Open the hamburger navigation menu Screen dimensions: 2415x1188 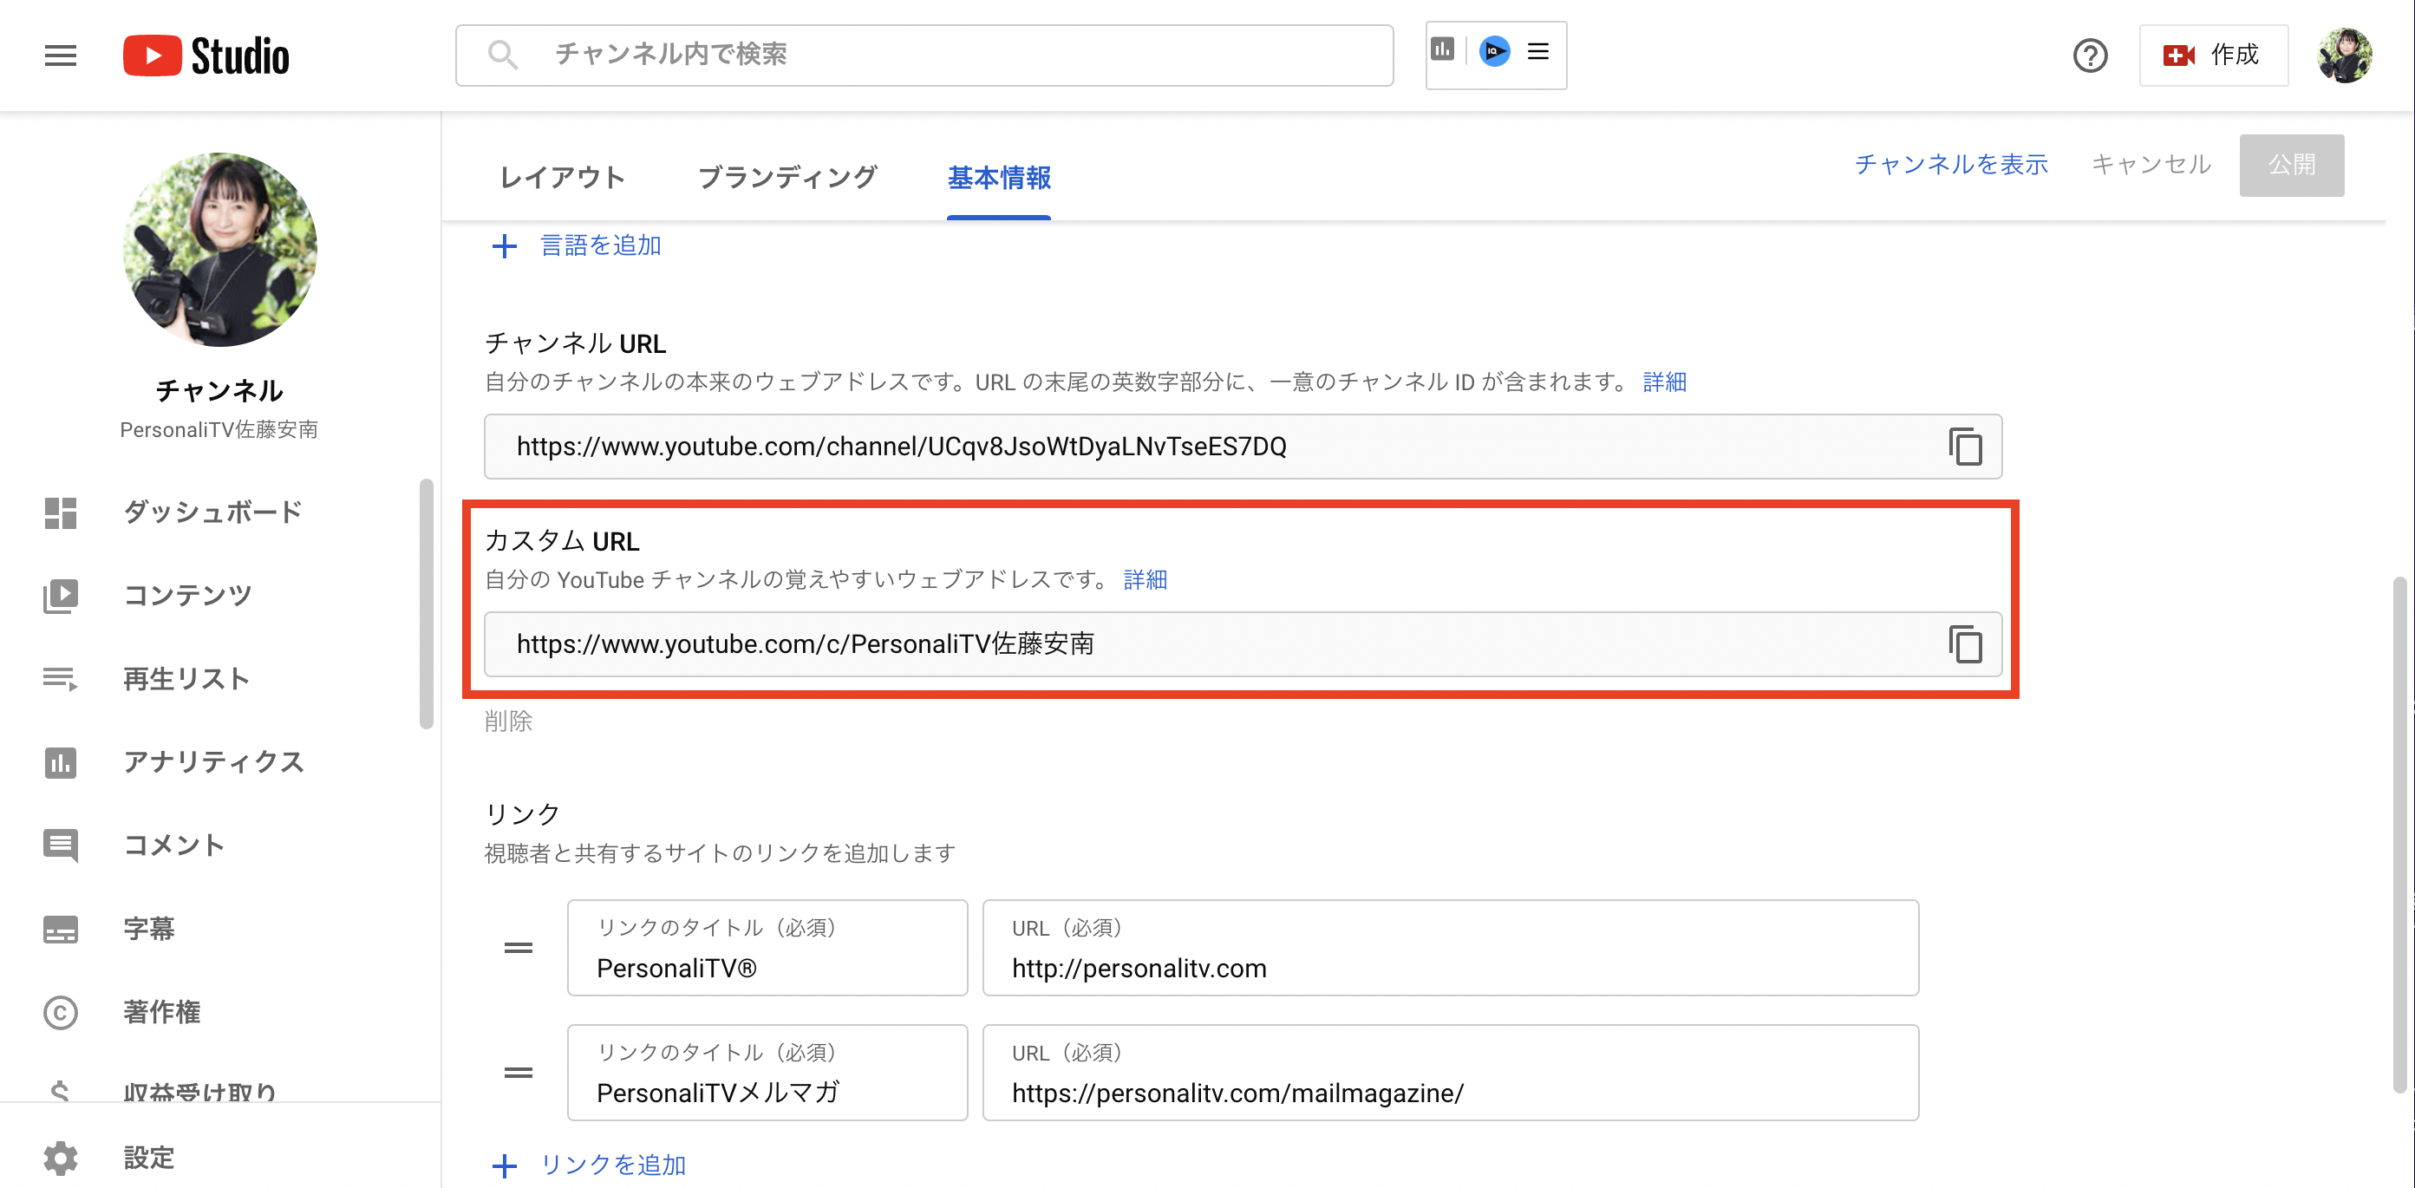[60, 55]
